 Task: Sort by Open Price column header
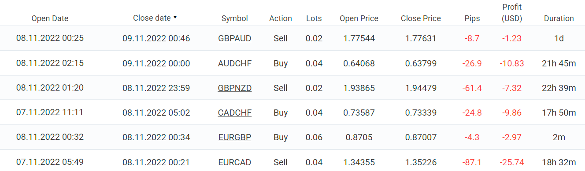pyautogui.click(x=359, y=18)
